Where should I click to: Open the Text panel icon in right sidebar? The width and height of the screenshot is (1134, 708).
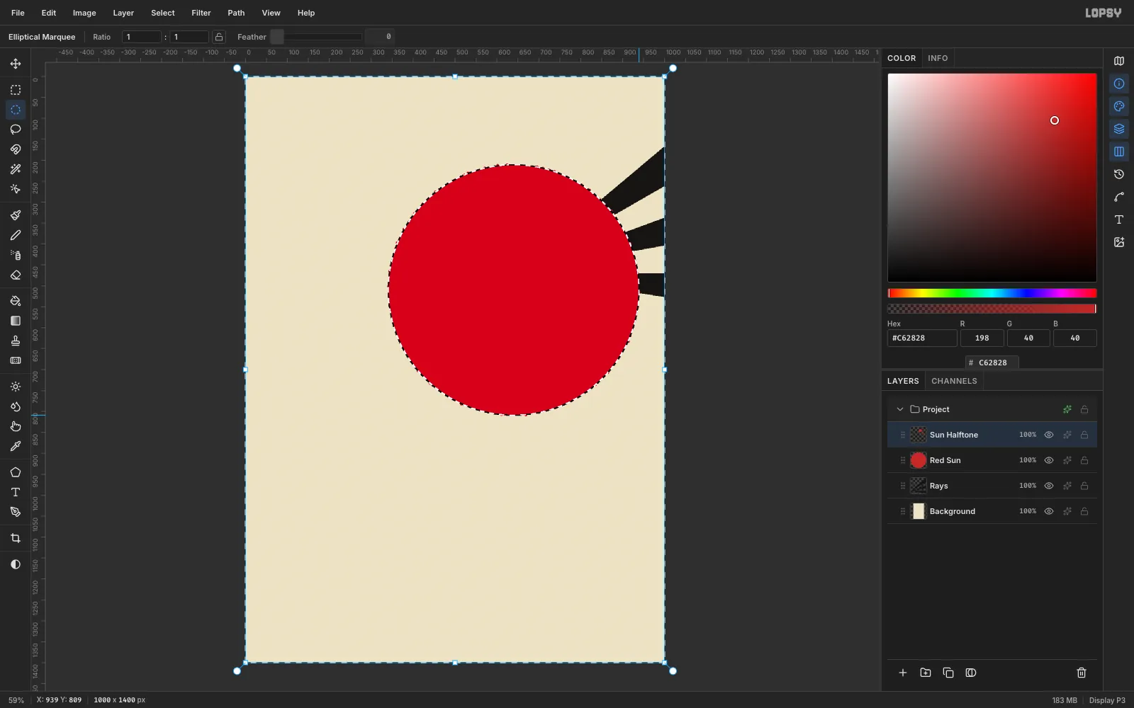click(x=1119, y=219)
